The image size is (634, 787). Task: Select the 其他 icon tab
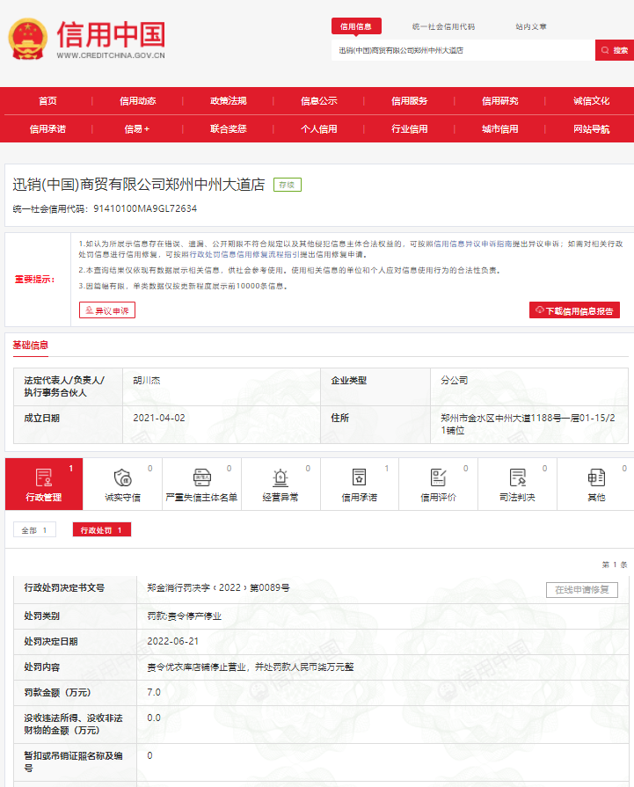596,485
